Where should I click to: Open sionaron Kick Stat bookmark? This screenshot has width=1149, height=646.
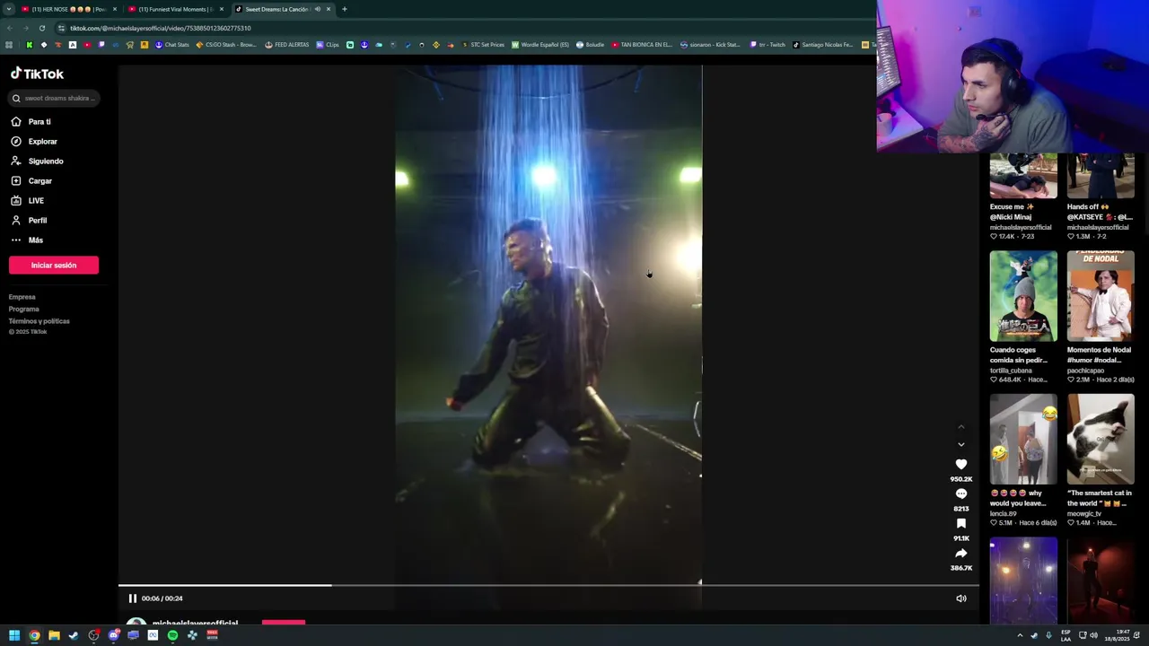710,45
